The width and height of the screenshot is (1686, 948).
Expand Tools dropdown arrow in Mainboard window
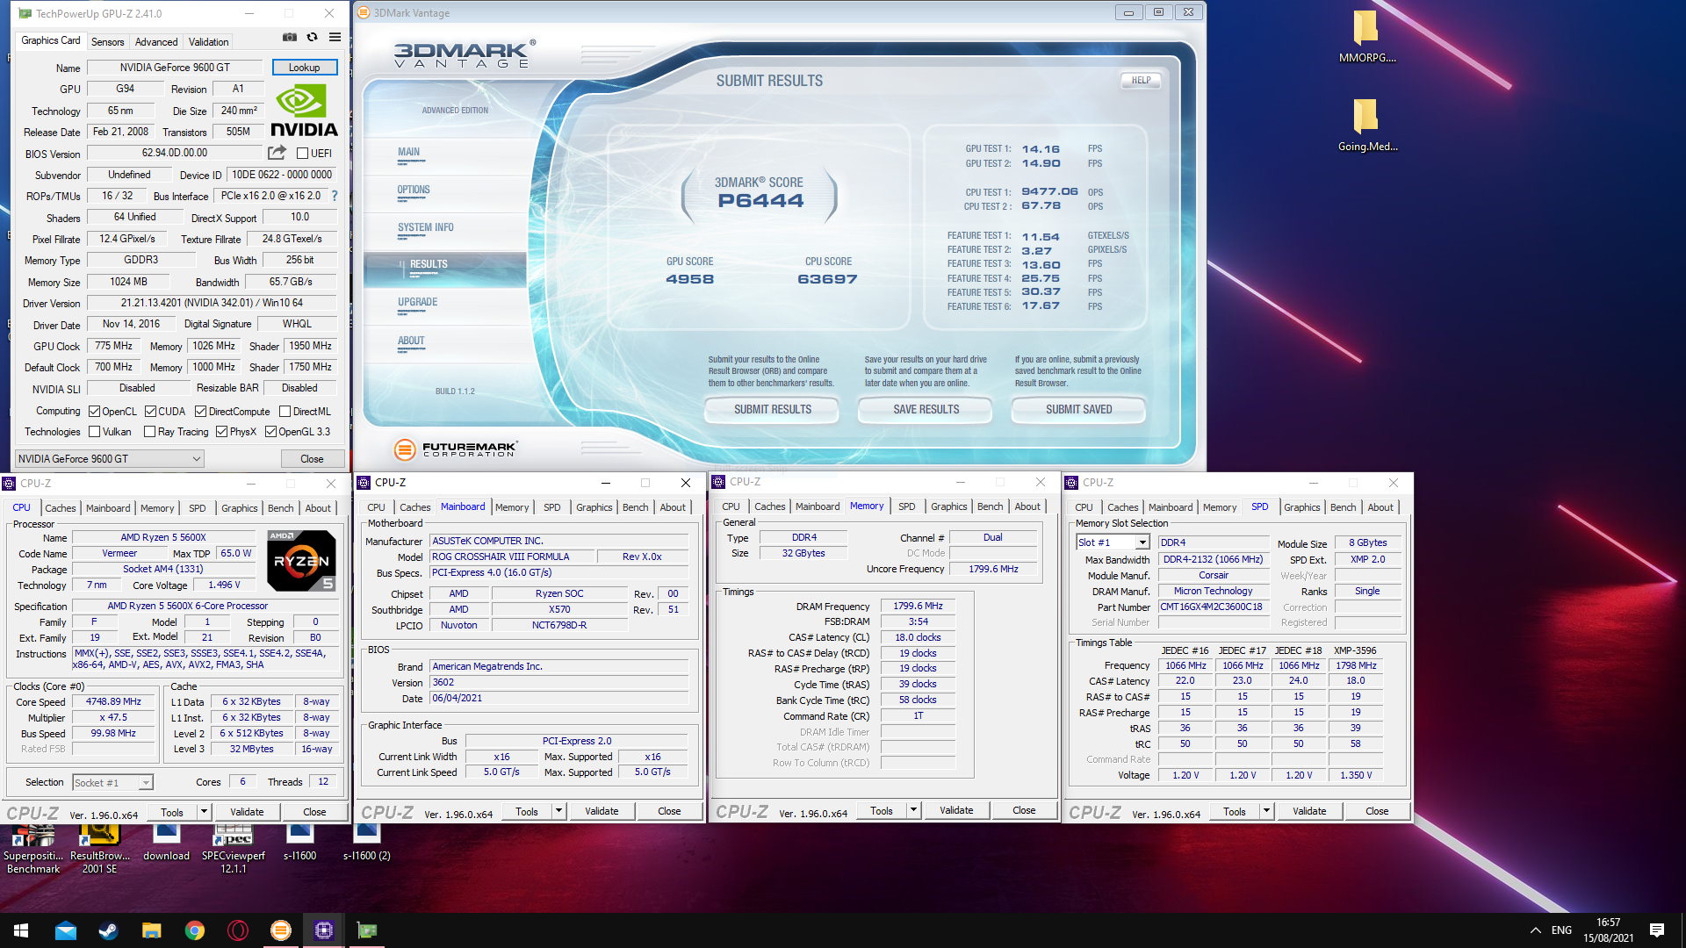click(558, 812)
